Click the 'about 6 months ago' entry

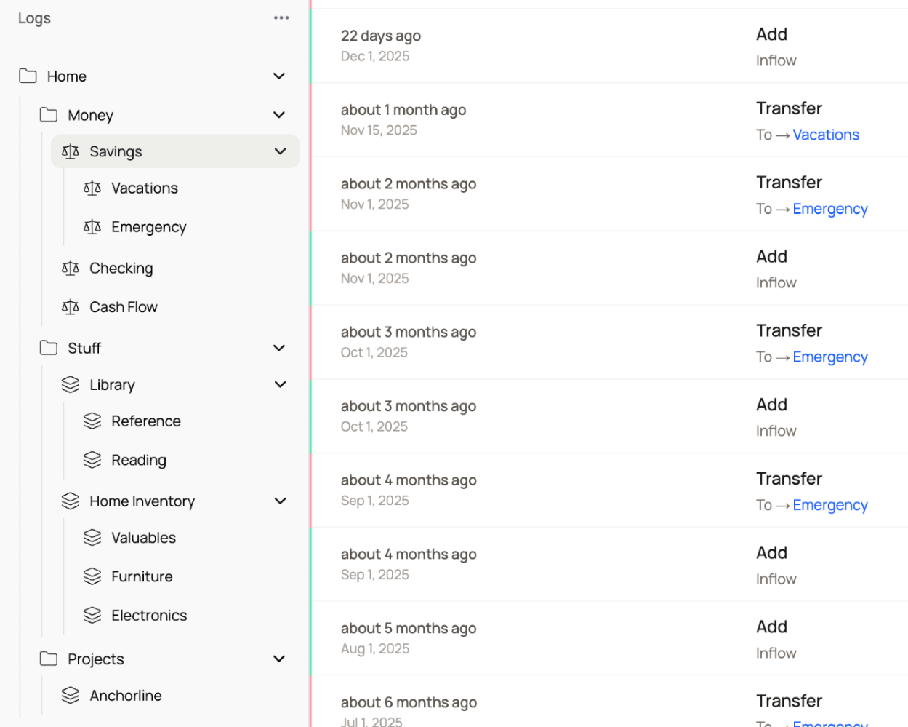409,702
